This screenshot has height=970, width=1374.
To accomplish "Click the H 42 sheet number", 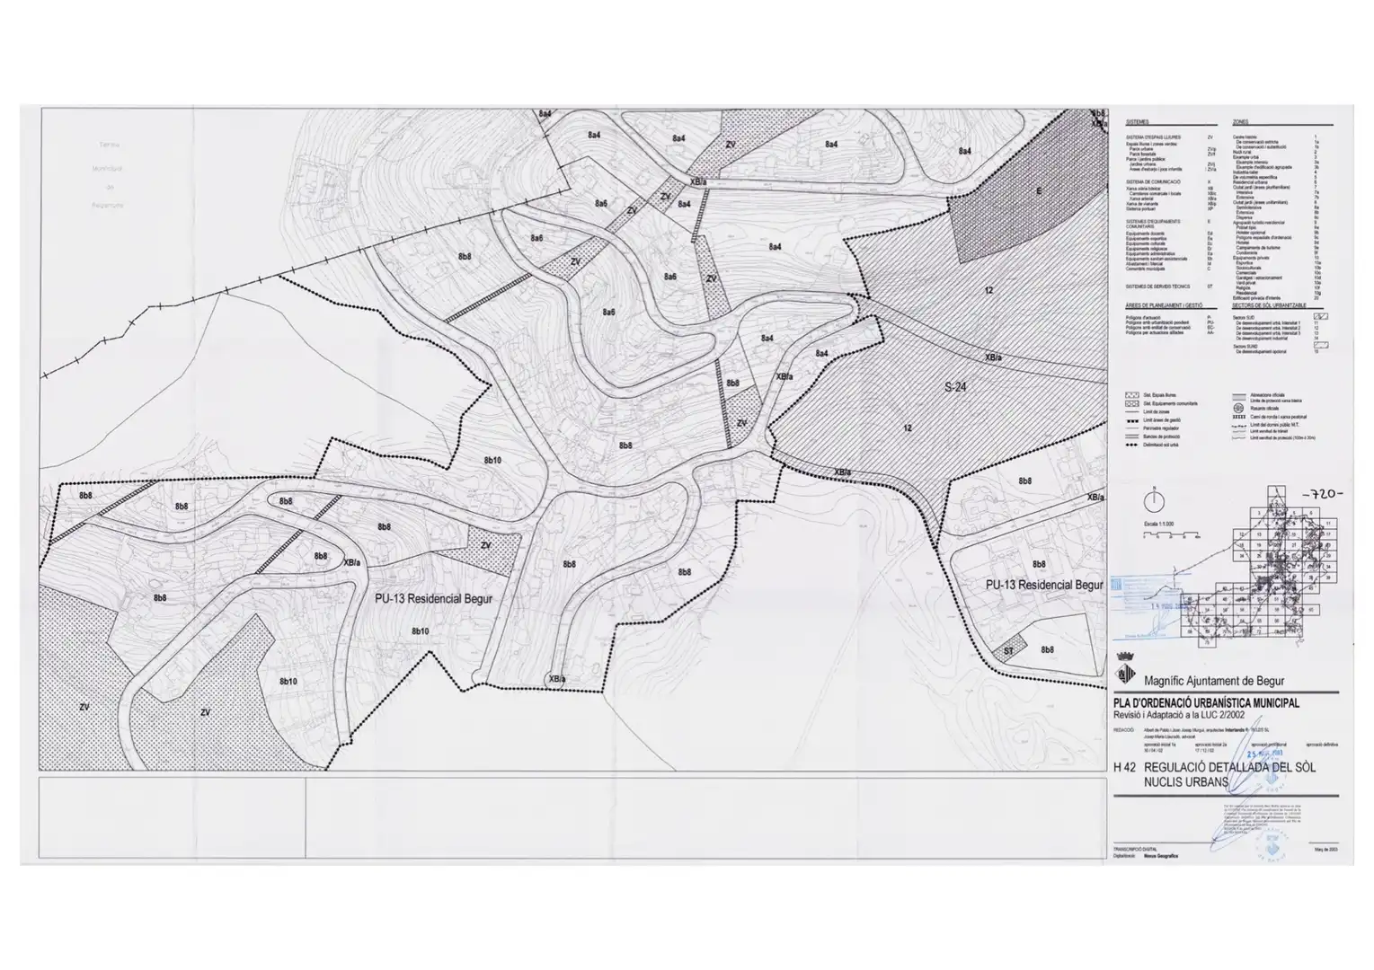I will 1125,768.
